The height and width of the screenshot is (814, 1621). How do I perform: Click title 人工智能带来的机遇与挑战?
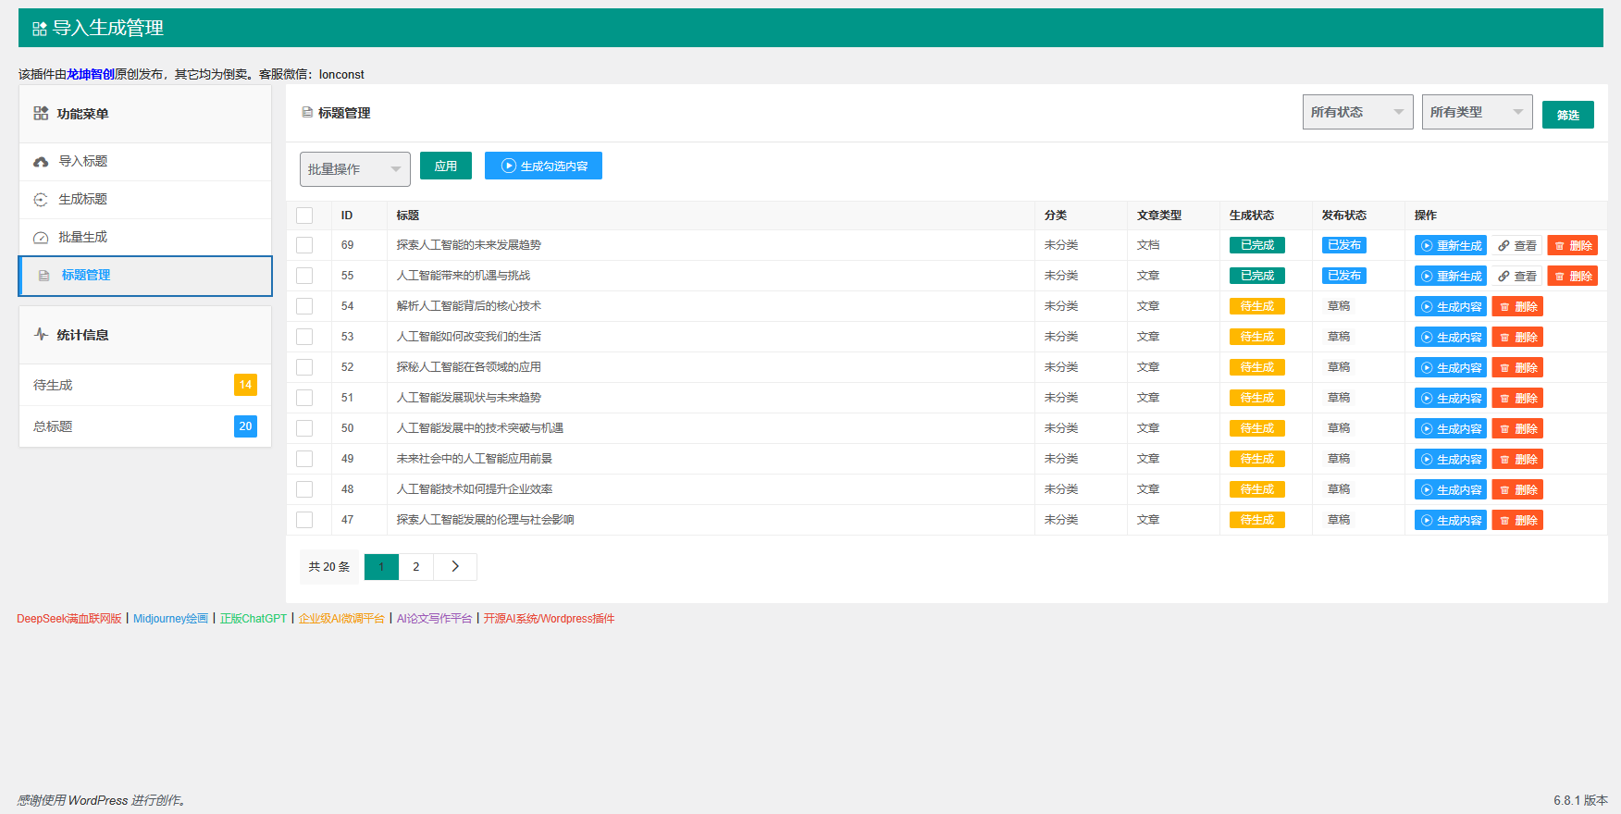click(464, 276)
